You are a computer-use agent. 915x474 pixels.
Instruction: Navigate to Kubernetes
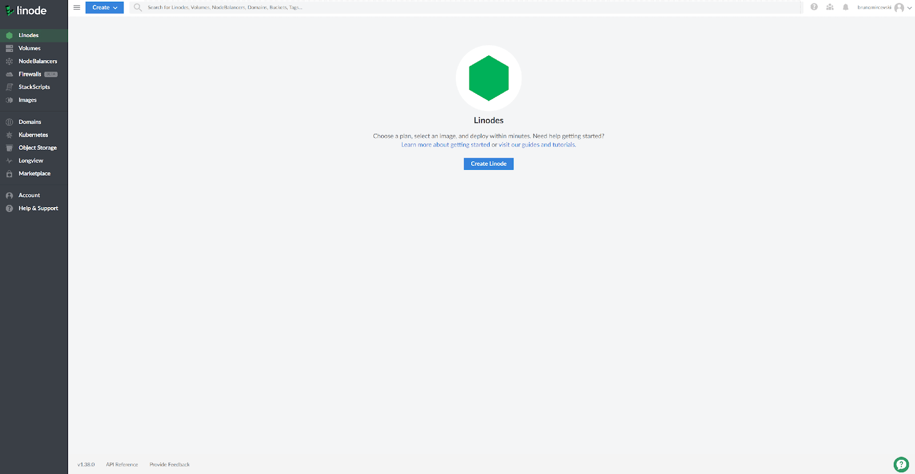click(34, 135)
